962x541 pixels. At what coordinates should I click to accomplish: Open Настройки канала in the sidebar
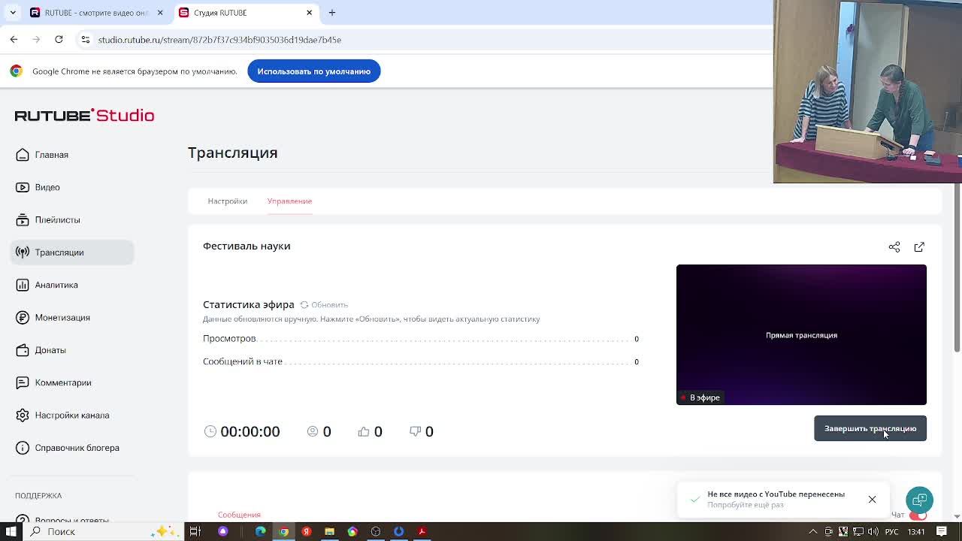click(72, 415)
